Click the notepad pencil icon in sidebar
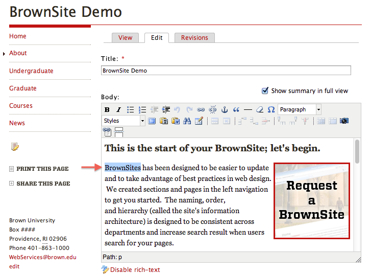The image size is (370, 275). (x=15, y=147)
